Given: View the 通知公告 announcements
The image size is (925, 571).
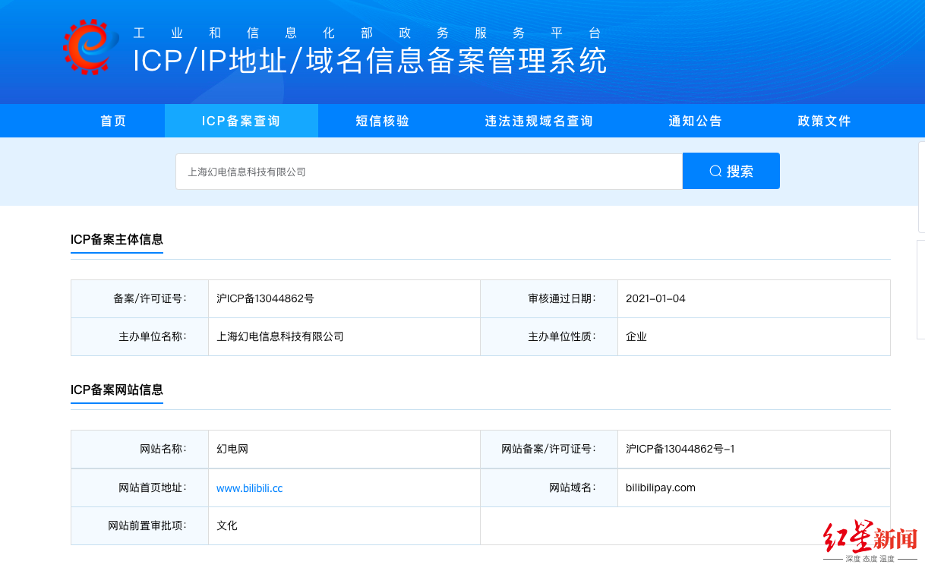Looking at the screenshot, I should (695, 120).
